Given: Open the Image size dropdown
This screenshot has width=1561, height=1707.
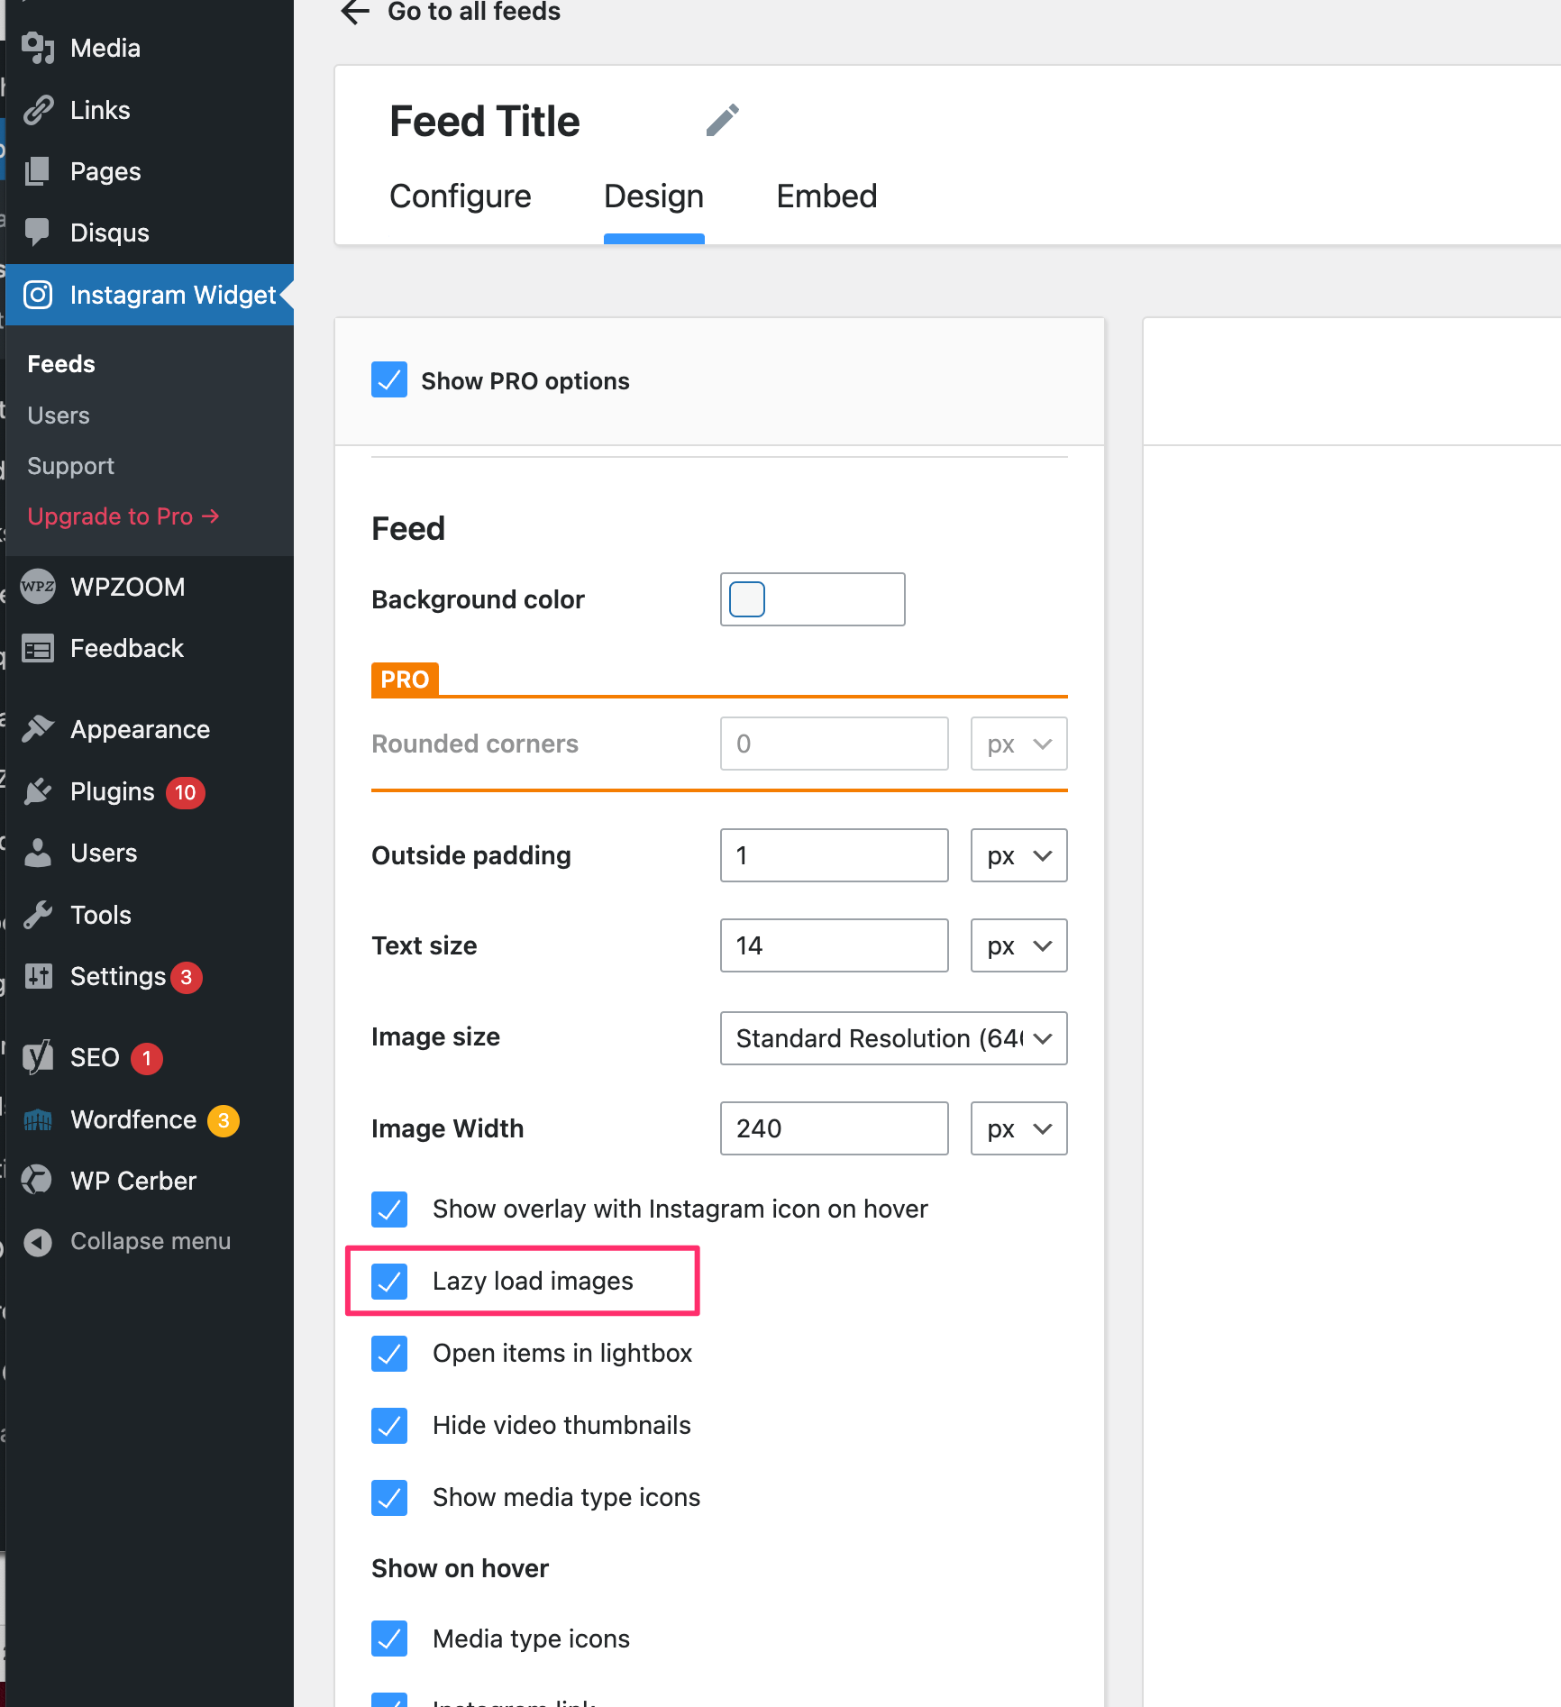Looking at the screenshot, I should click(x=893, y=1038).
